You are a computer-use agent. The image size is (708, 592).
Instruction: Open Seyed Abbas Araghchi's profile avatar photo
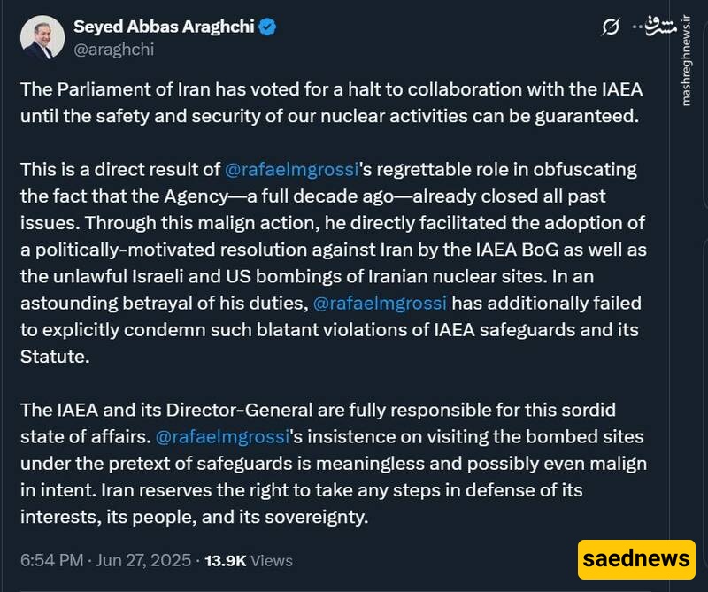coord(42,37)
